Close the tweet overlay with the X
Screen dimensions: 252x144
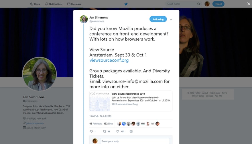(249, 4)
